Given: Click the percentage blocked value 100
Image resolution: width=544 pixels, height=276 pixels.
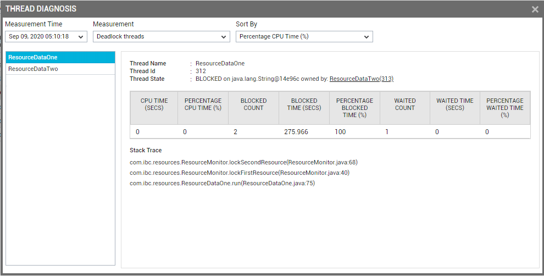Looking at the screenshot, I should point(340,132).
